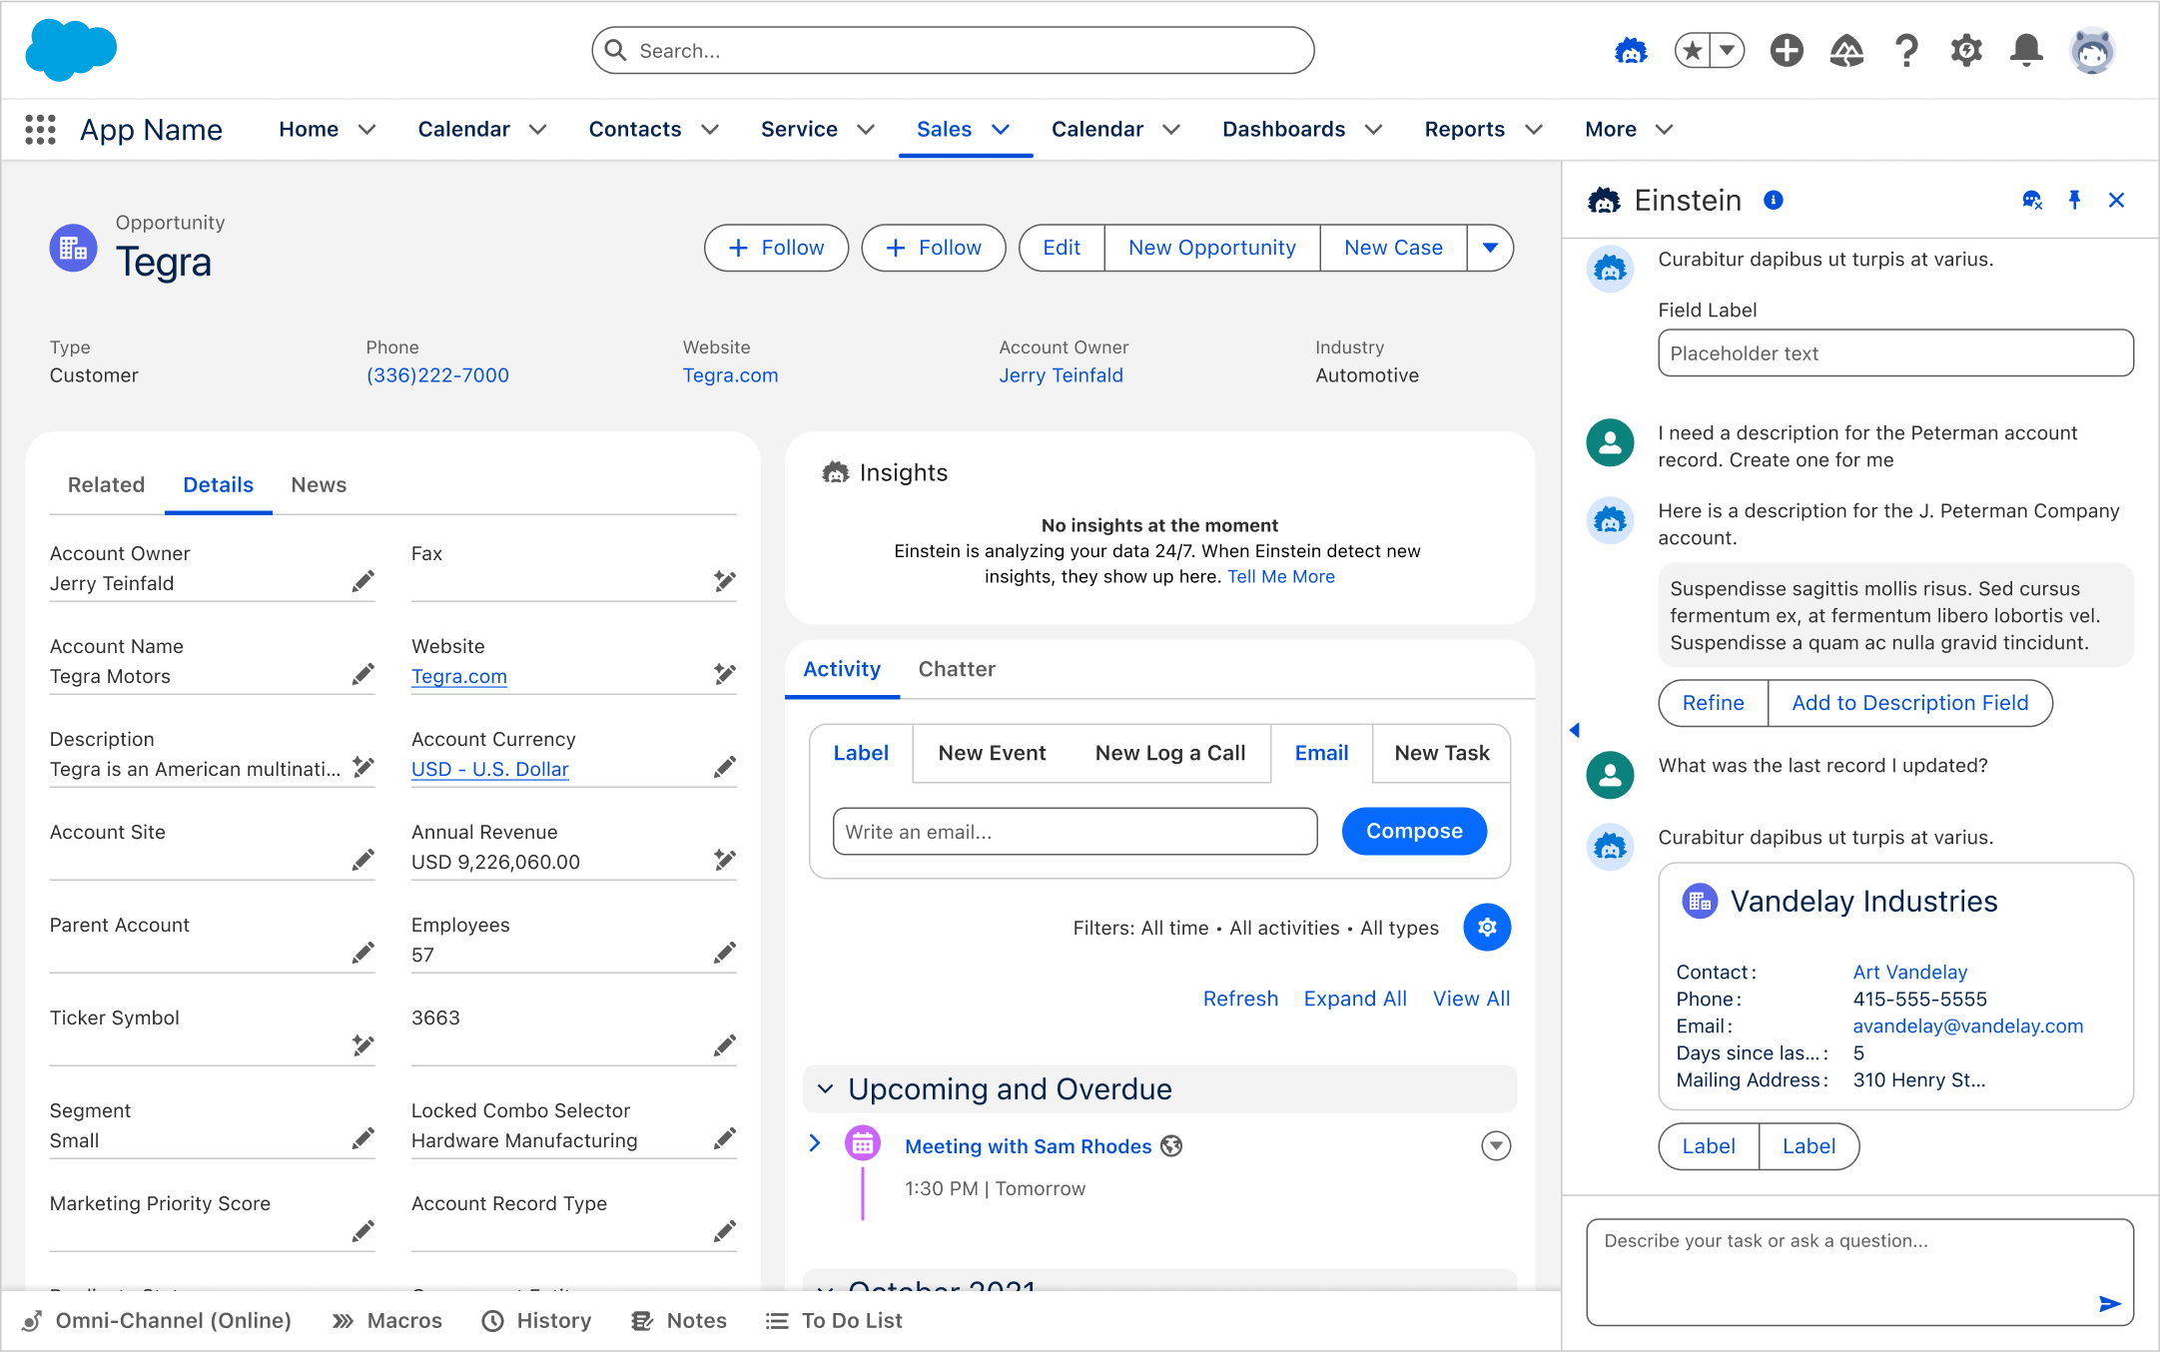The image size is (2160, 1352).
Task: Edit the Account Name pencil icon
Action: pyautogui.click(x=363, y=675)
